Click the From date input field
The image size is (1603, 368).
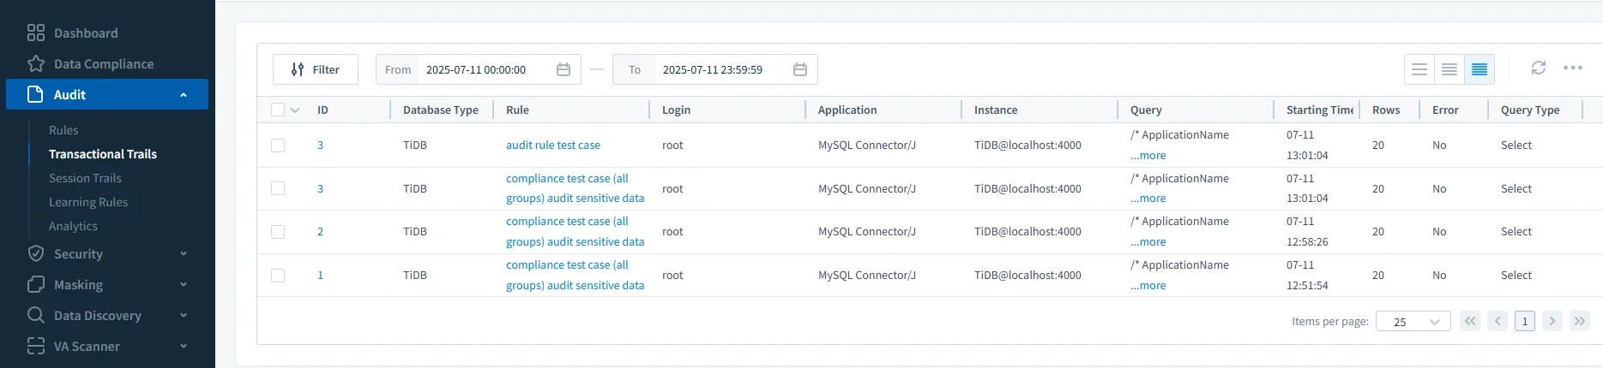pos(485,69)
